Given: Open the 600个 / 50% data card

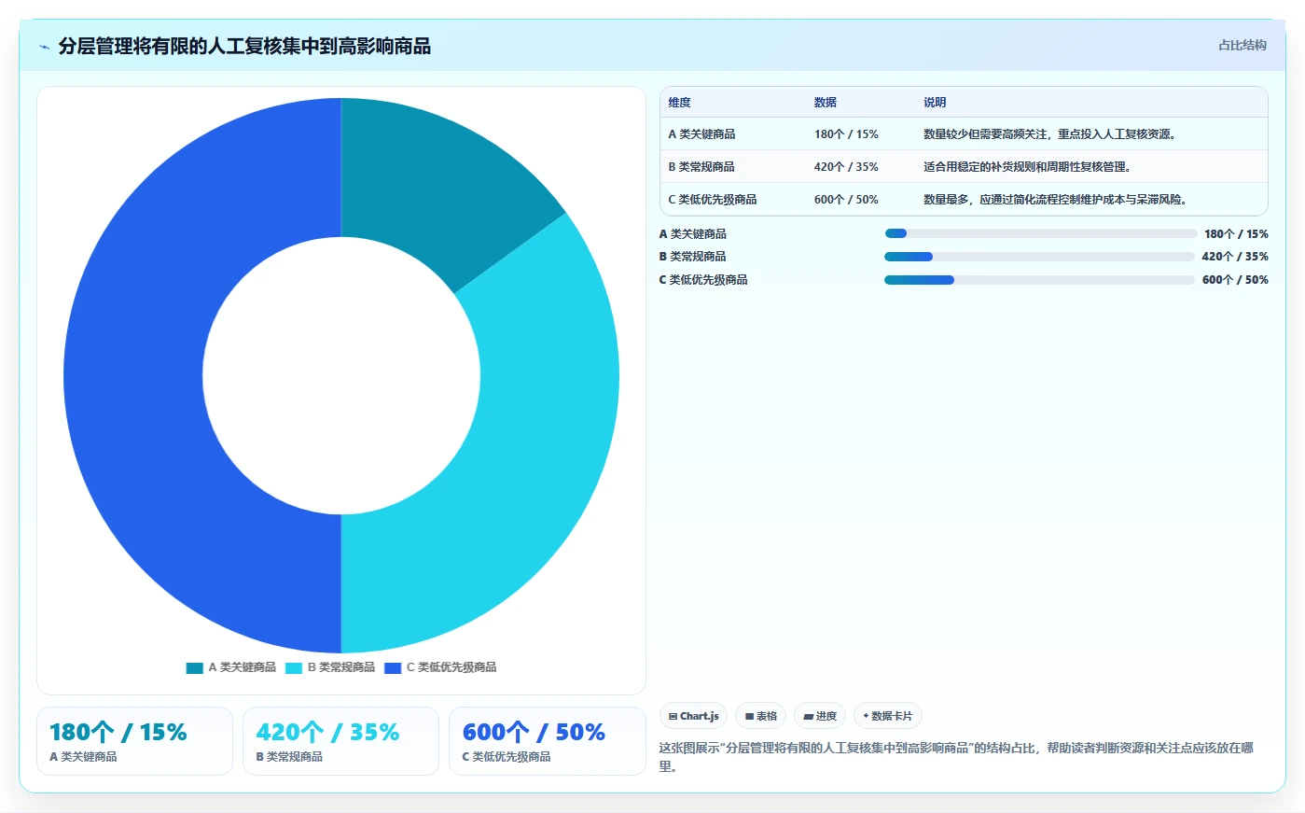Looking at the screenshot, I should click(x=548, y=741).
